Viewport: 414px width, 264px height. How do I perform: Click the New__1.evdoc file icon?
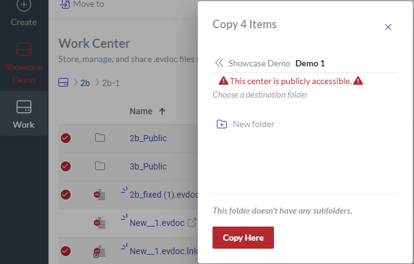[100, 223]
